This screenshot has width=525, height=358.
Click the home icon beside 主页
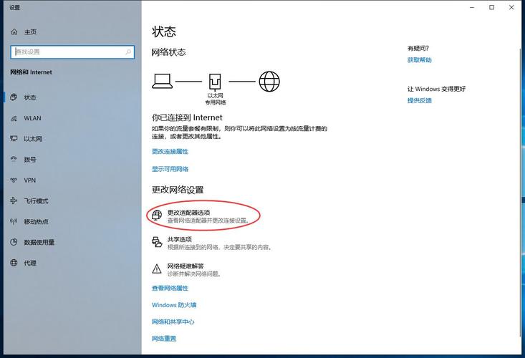[14, 32]
